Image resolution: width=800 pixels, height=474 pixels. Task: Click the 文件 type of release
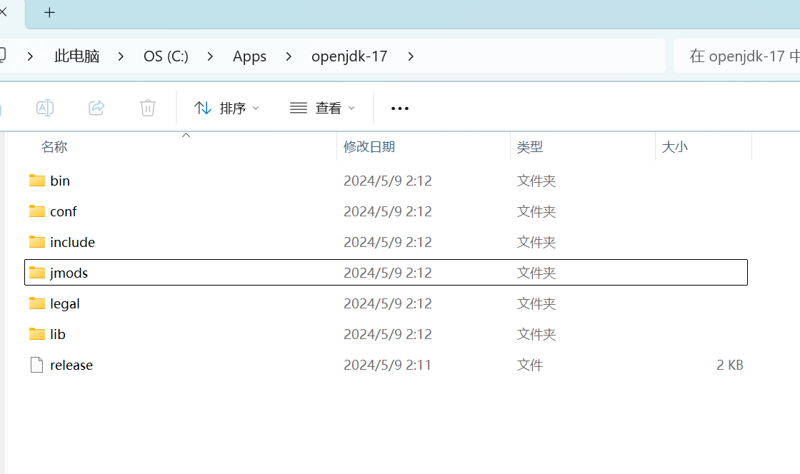[x=529, y=365]
